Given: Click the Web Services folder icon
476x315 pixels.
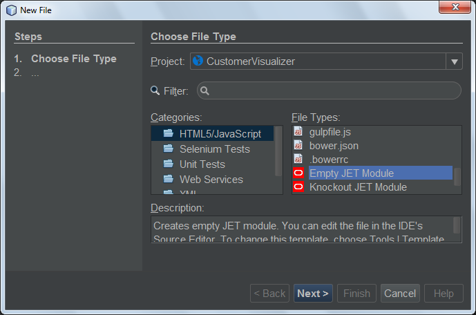Looking at the screenshot, I should point(168,179).
